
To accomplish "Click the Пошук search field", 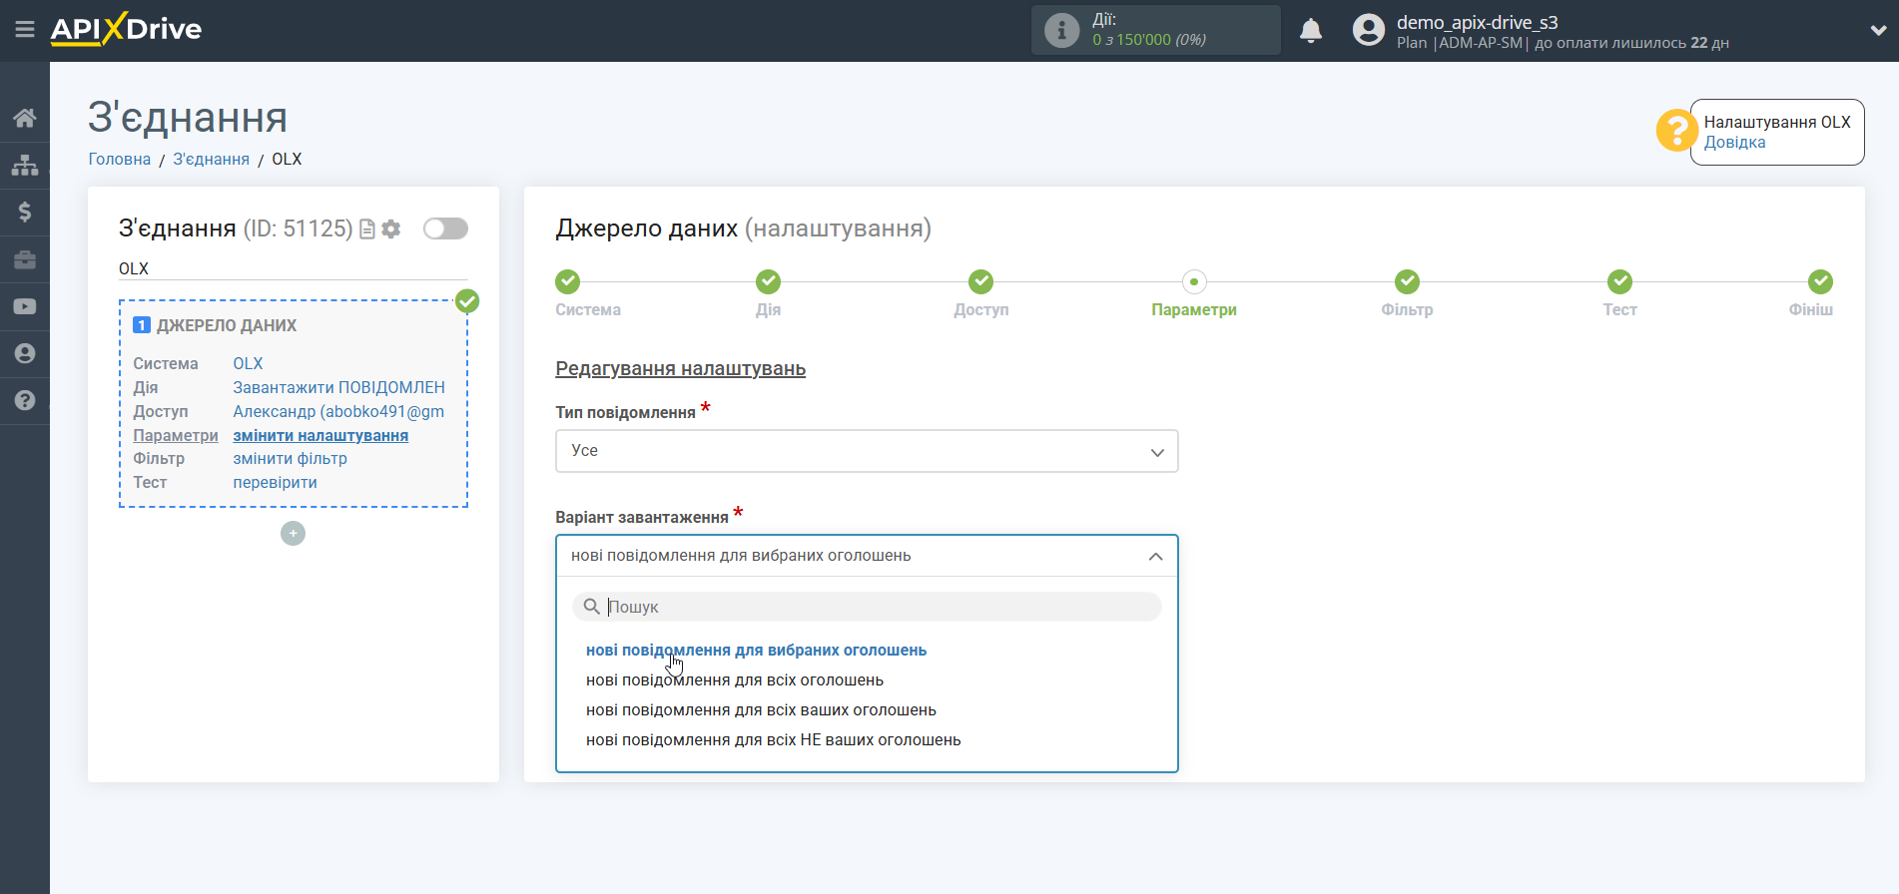I will tap(867, 607).
